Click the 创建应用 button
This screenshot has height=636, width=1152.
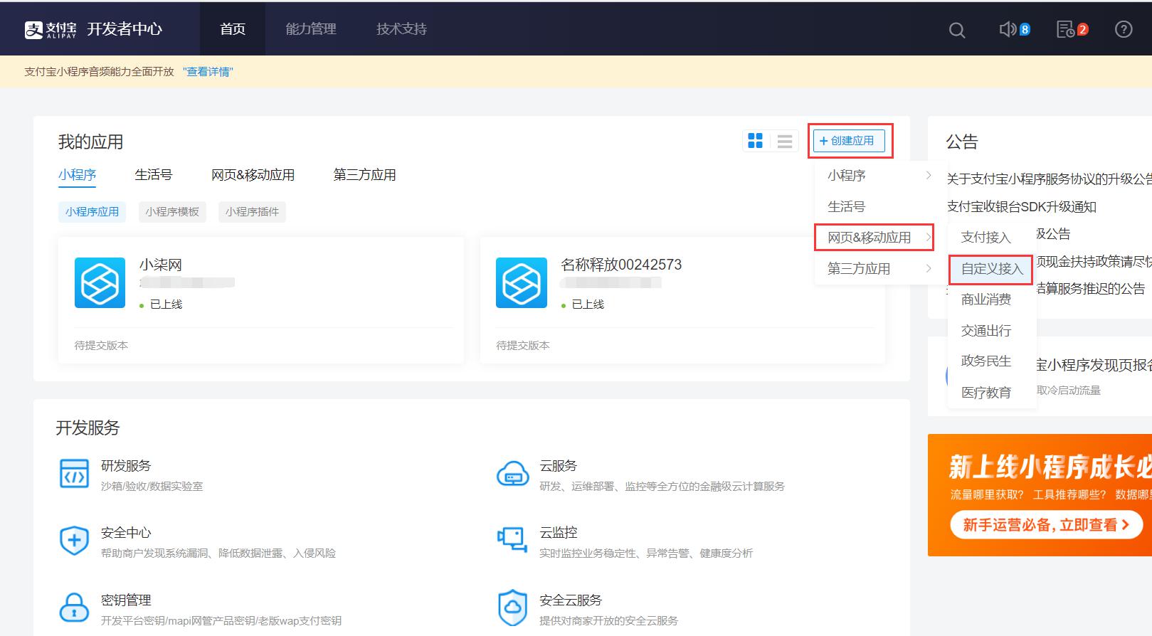pos(850,141)
